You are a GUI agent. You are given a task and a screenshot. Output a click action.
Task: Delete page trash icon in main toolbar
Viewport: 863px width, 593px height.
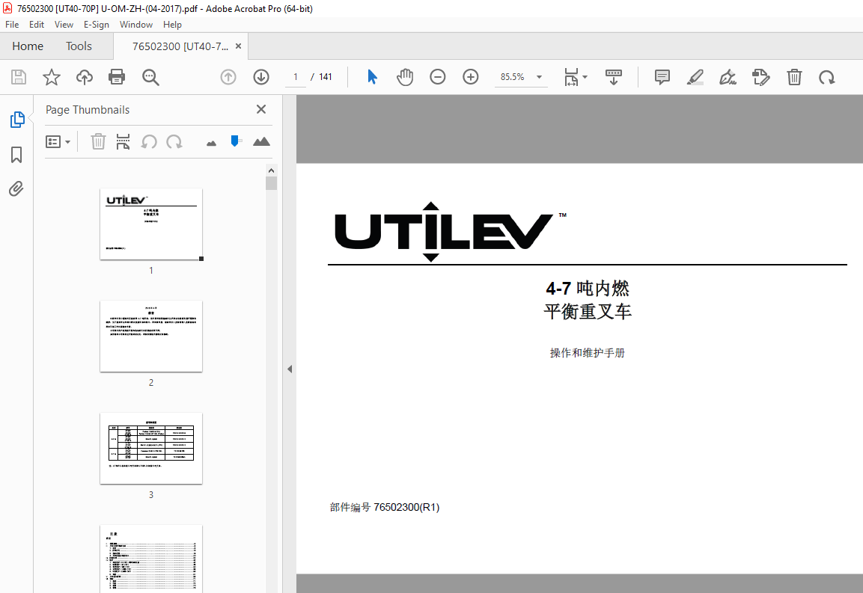pyautogui.click(x=794, y=77)
